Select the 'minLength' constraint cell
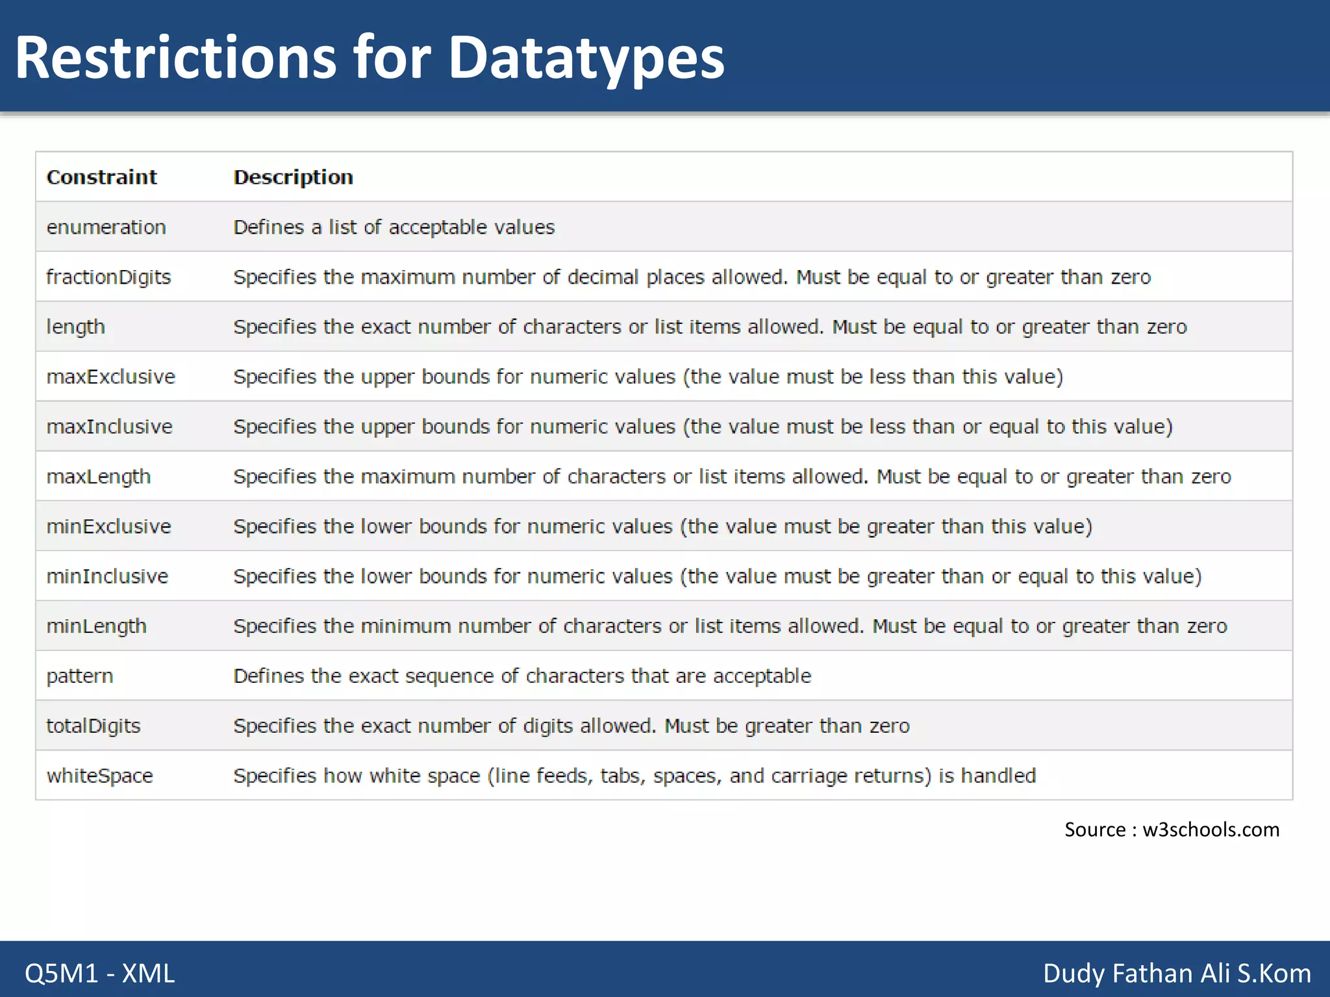Screen dimensions: 1330x997 pos(96,626)
